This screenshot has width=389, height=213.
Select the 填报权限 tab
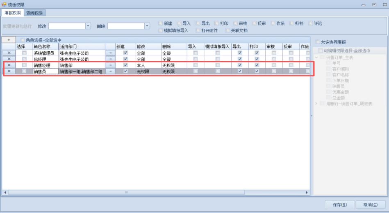click(12, 13)
